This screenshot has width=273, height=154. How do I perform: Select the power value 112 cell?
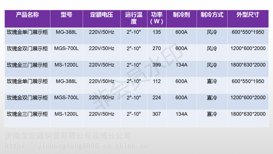157,81
